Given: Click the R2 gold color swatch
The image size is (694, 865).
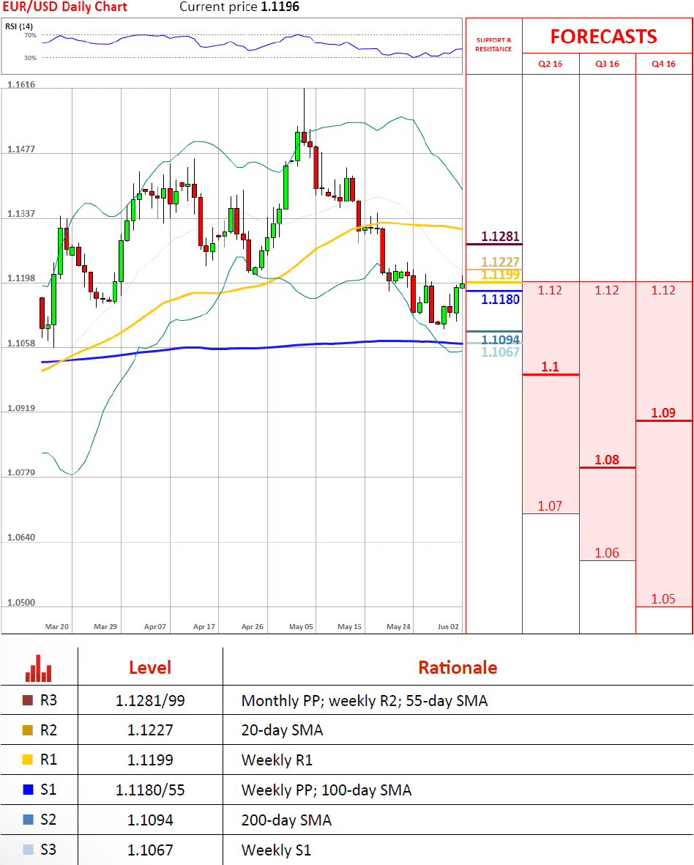Looking at the screenshot, I should click(28, 730).
